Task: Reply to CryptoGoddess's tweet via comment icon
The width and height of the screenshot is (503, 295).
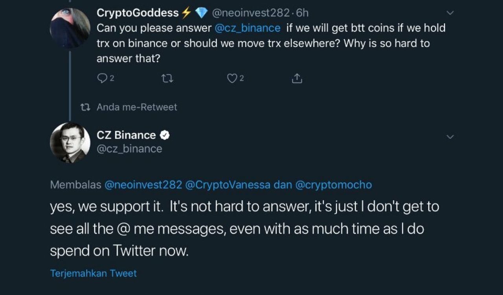Action: click(x=102, y=79)
